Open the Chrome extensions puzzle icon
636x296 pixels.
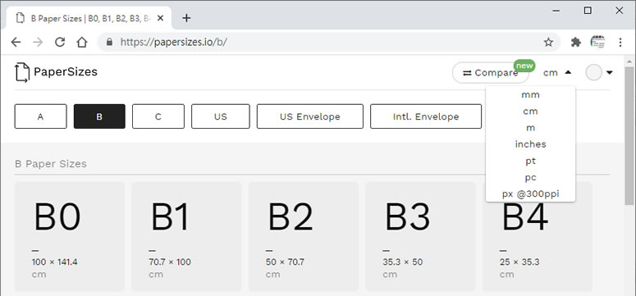(575, 42)
